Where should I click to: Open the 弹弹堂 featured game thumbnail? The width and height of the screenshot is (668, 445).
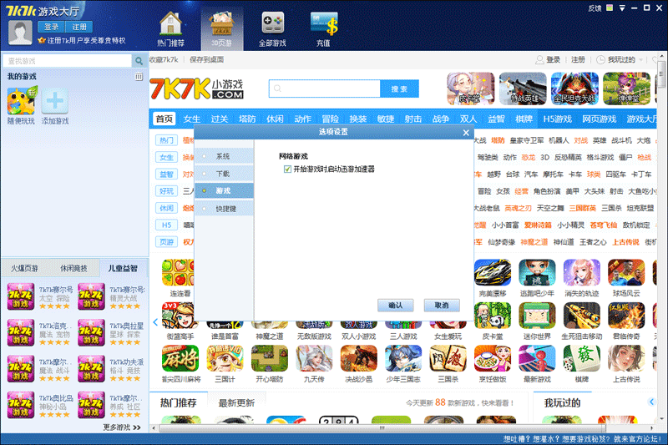(627, 88)
